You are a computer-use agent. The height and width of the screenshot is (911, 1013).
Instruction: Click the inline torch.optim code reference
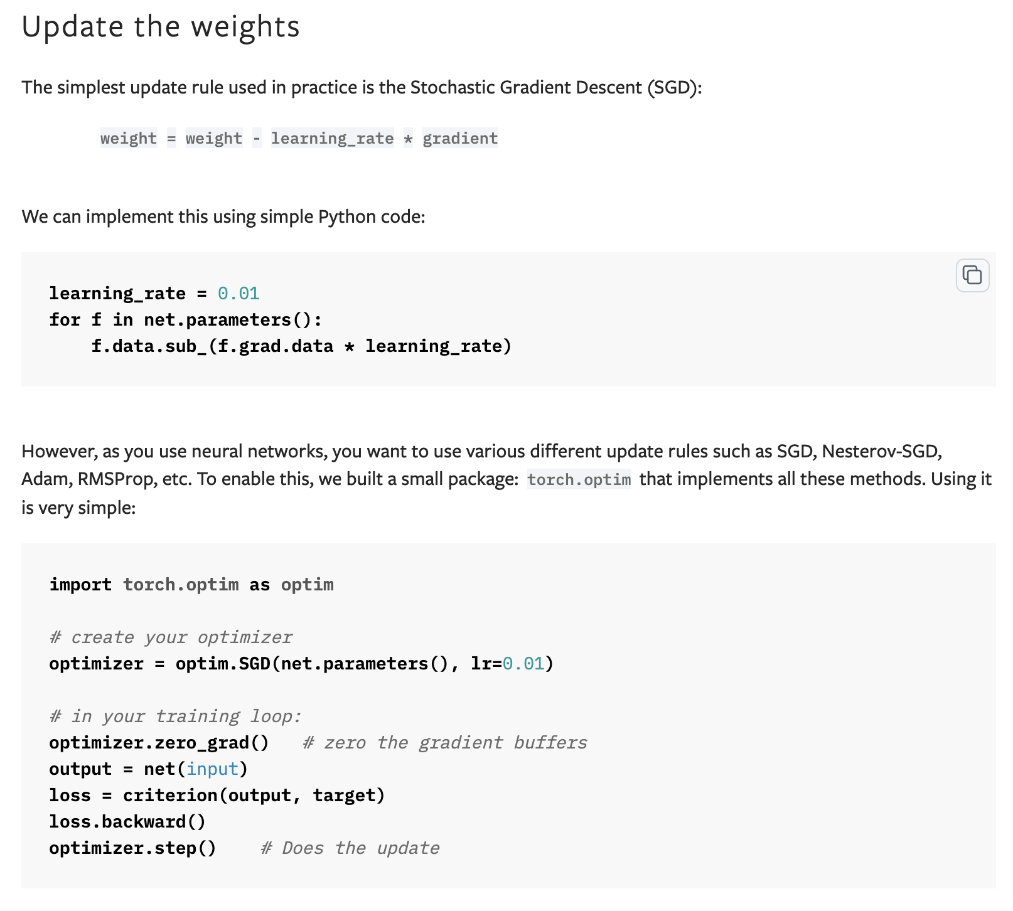click(579, 479)
